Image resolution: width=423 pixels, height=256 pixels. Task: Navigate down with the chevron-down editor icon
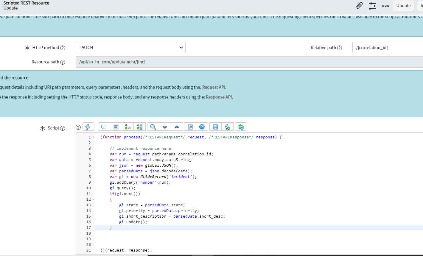click(165, 127)
